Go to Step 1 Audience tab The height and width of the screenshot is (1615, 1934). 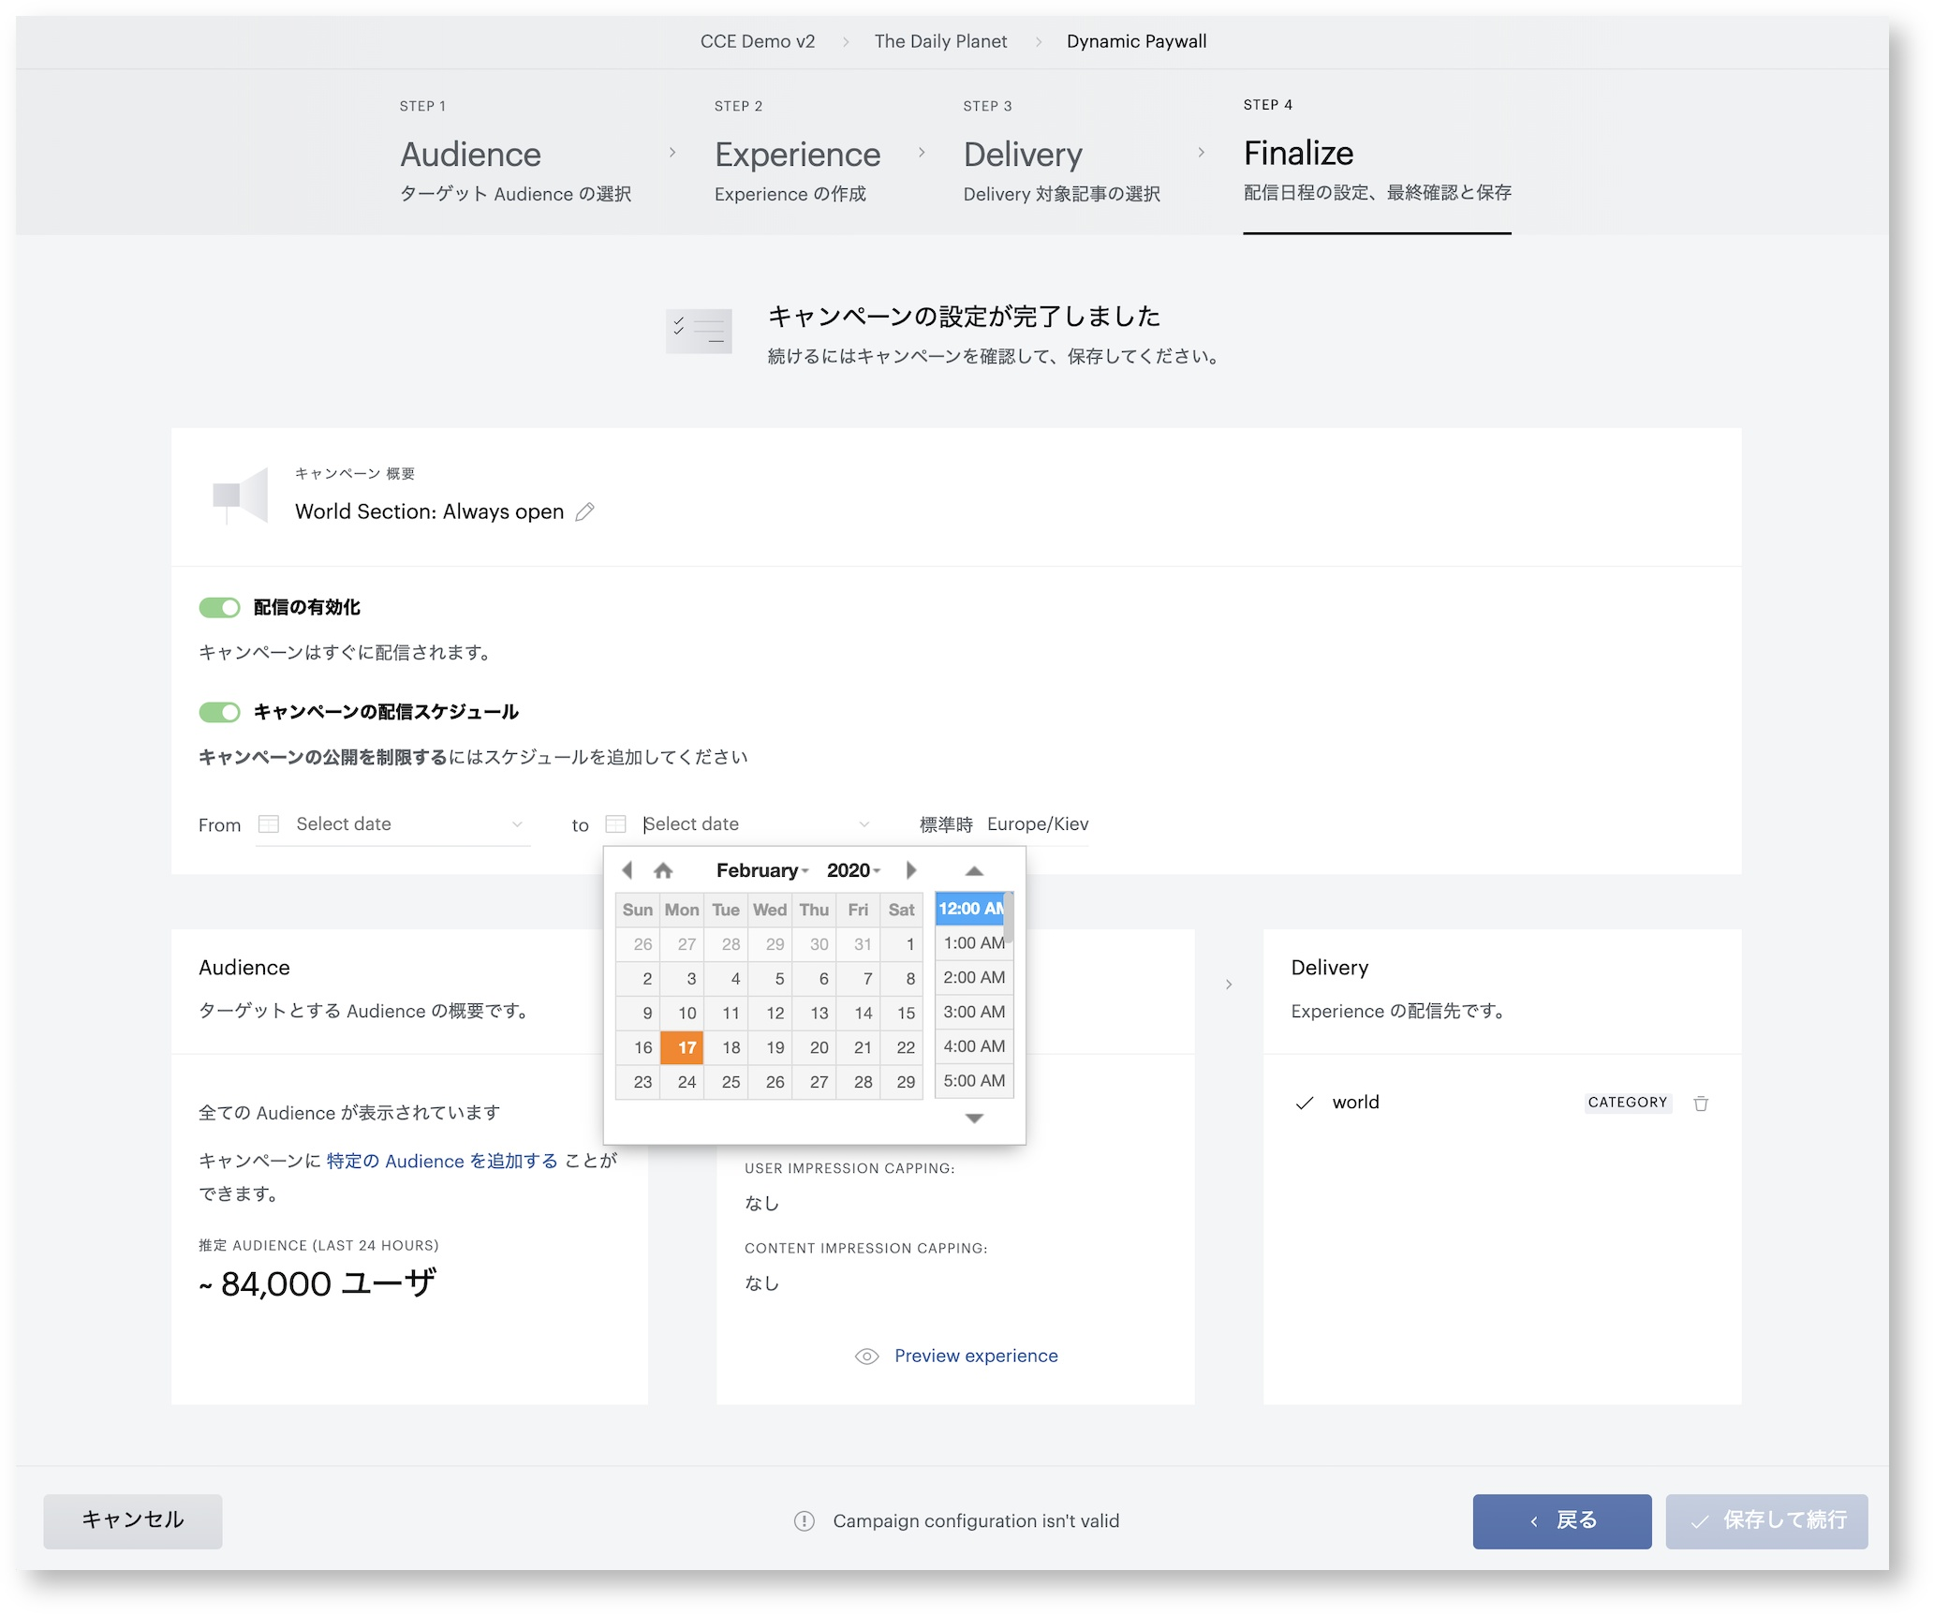tap(515, 154)
